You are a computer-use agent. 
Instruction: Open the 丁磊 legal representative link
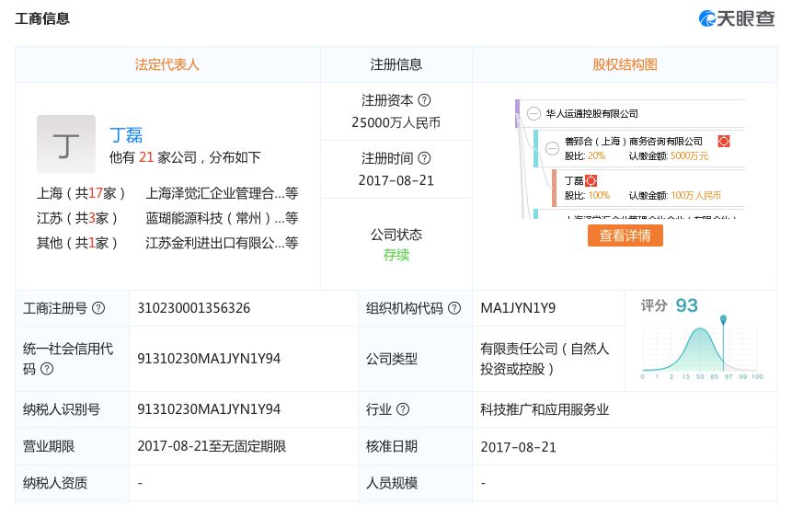click(x=126, y=135)
